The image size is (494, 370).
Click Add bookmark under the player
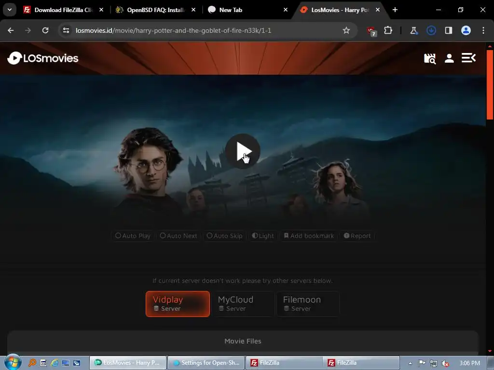[309, 236]
